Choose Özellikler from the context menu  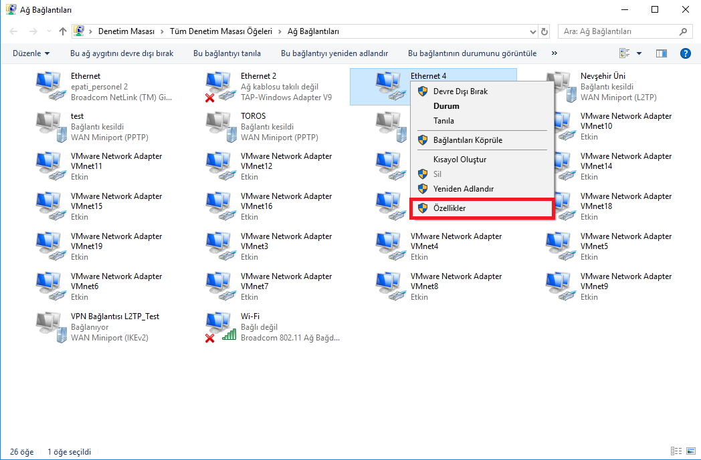(449, 208)
